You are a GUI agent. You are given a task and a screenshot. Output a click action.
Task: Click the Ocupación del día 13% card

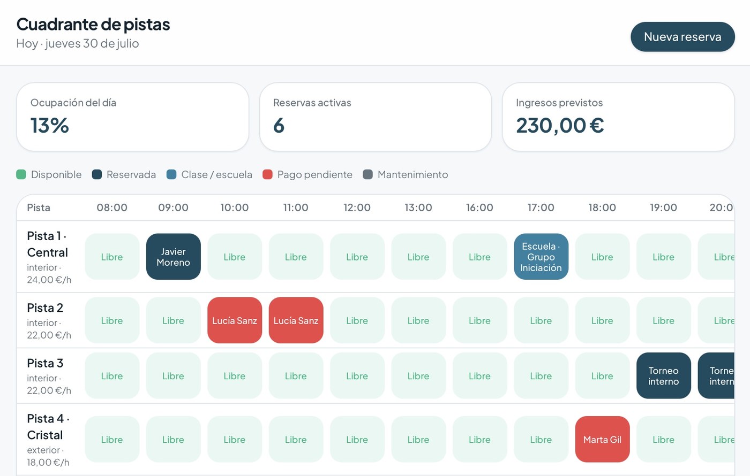[x=133, y=117]
